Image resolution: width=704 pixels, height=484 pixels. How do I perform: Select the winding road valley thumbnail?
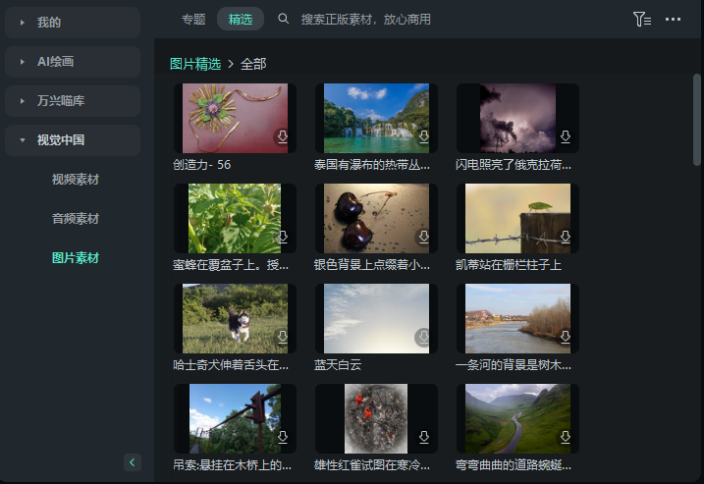click(x=517, y=418)
